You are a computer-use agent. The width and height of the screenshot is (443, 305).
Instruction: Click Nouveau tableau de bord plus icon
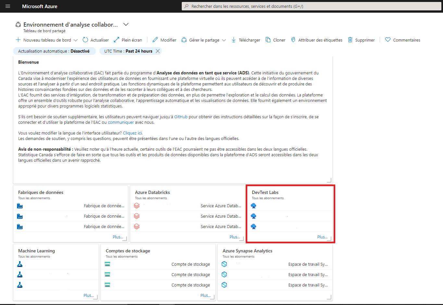tap(18, 40)
